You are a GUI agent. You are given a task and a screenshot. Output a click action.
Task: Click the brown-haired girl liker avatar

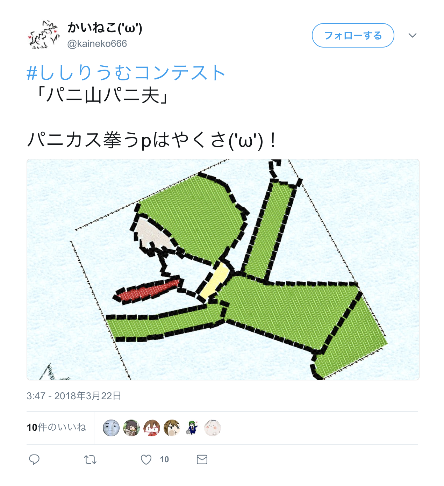[131, 428]
